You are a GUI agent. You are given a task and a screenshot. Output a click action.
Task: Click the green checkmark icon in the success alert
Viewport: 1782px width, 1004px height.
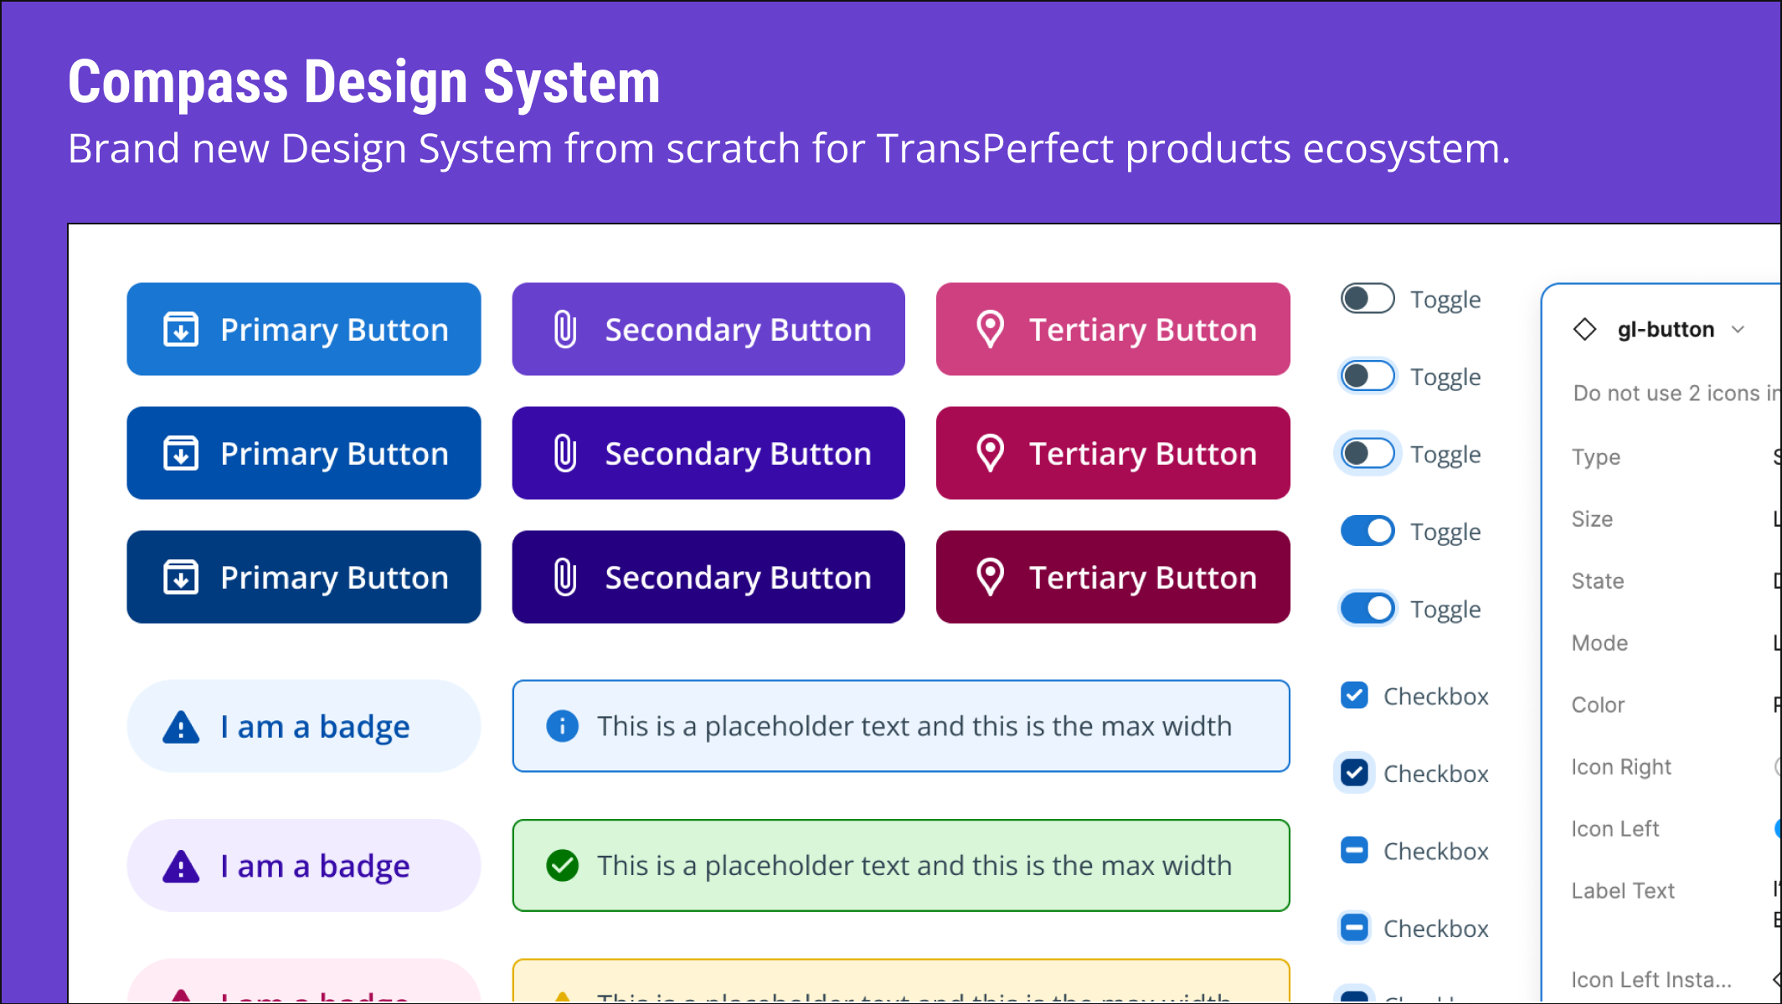tap(562, 865)
